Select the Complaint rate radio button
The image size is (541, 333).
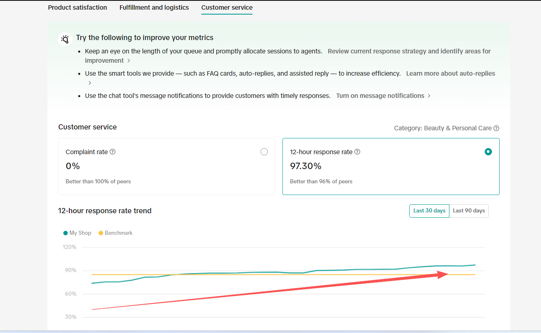[264, 152]
